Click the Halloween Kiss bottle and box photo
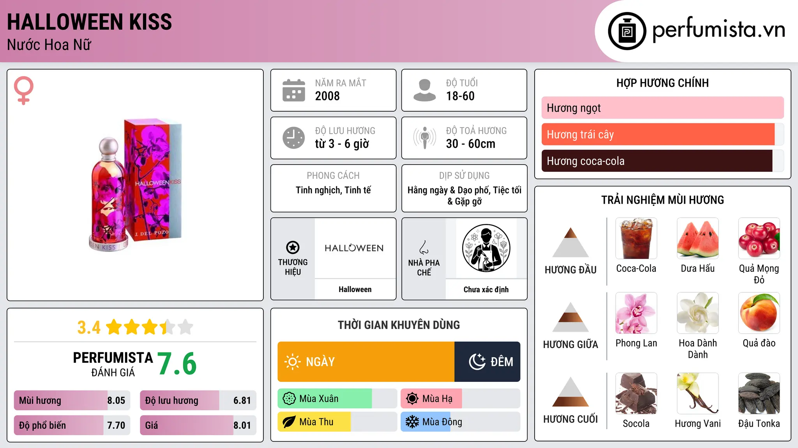 pos(135,184)
